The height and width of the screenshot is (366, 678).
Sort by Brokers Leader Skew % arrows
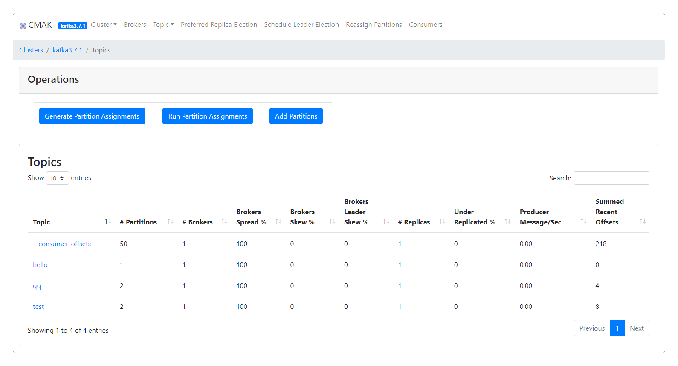tap(386, 221)
